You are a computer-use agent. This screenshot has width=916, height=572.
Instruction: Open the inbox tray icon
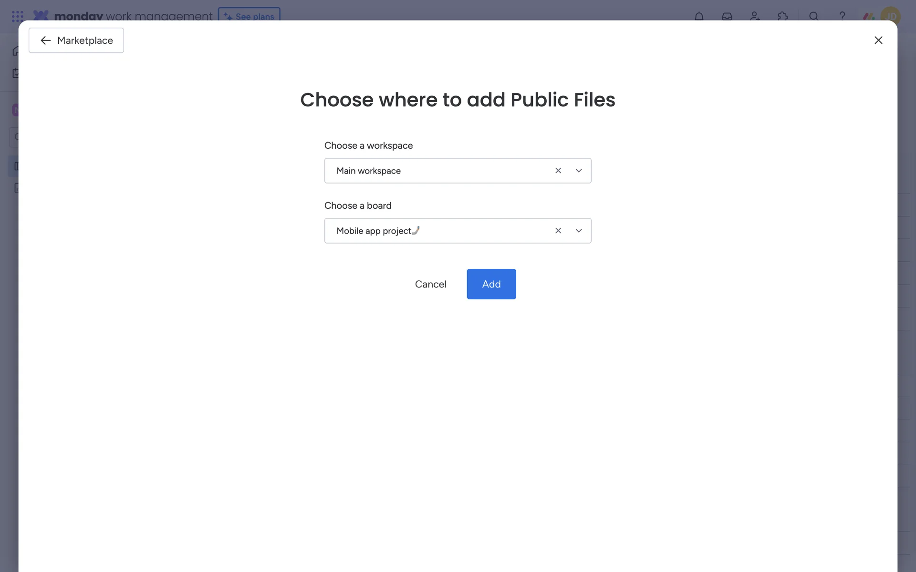point(727,16)
